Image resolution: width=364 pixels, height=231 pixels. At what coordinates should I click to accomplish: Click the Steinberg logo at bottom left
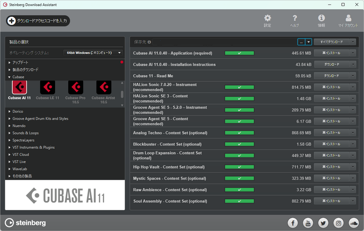(x=25, y=223)
